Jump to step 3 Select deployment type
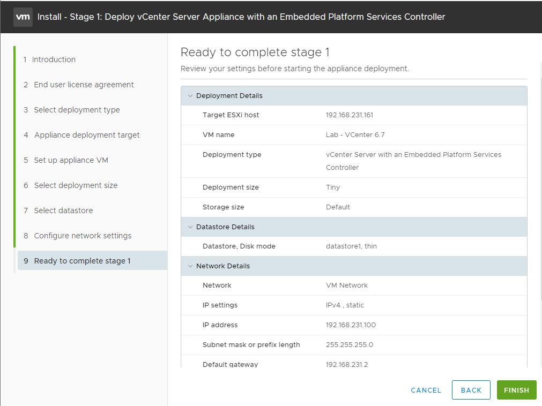 click(x=71, y=110)
